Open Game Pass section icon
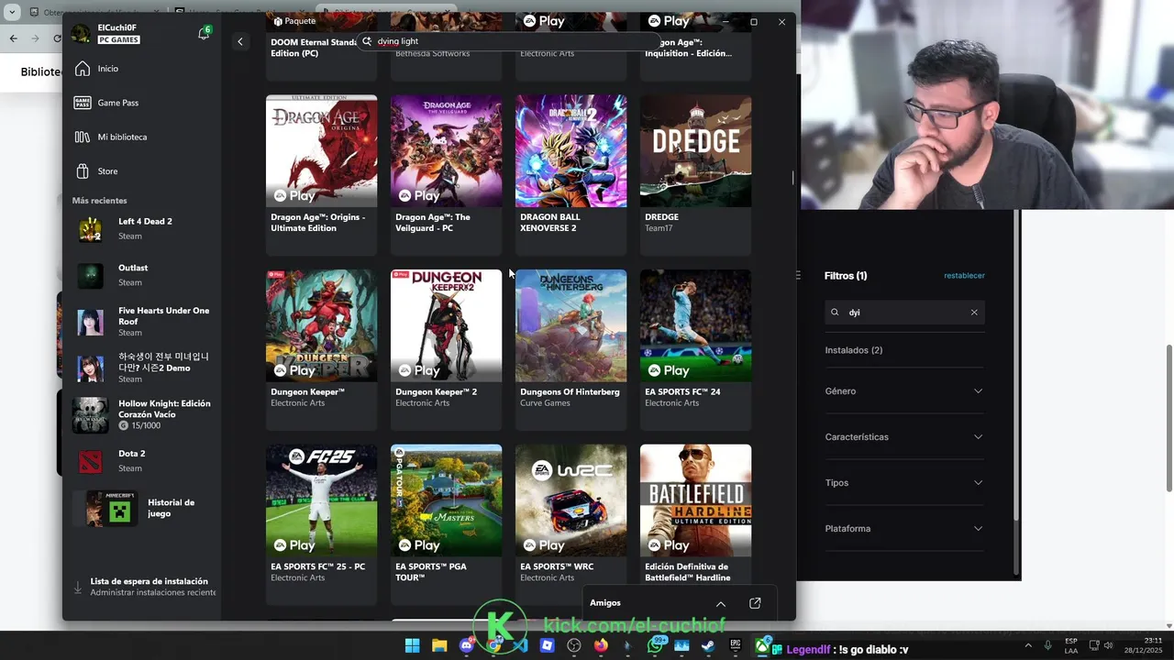 coord(83,103)
